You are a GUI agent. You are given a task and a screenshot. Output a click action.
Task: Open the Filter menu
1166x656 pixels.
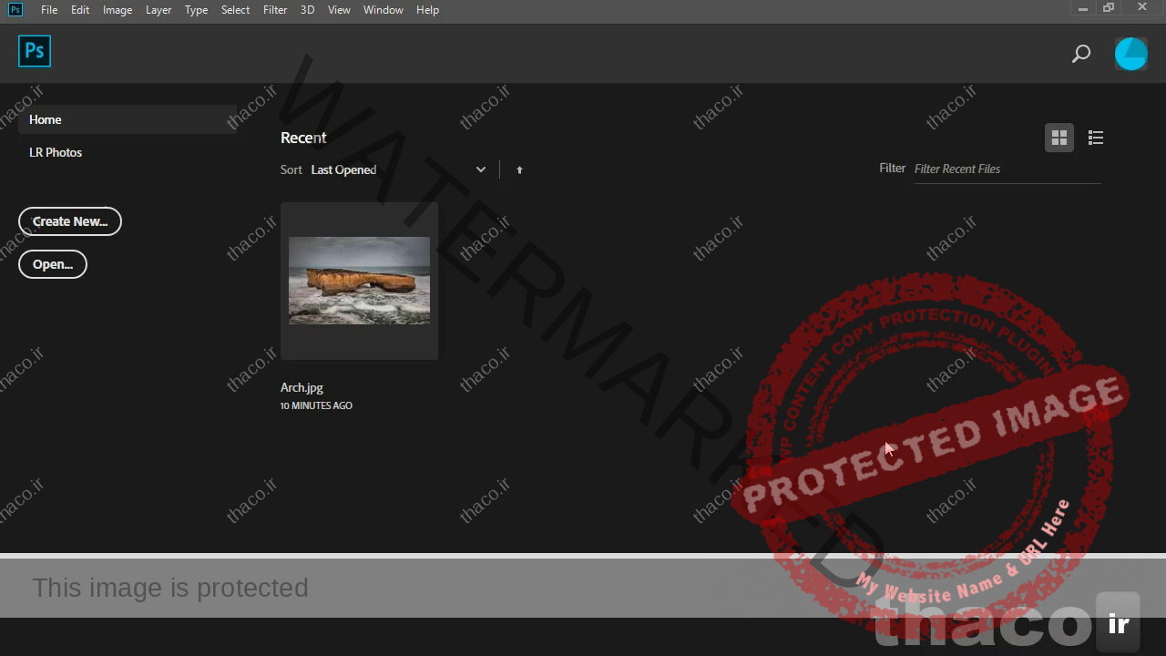(x=275, y=10)
